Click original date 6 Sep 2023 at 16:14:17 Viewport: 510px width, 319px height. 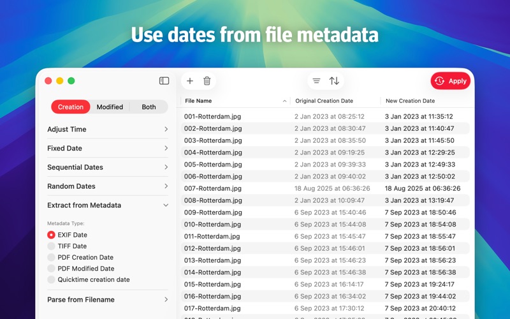point(329,285)
